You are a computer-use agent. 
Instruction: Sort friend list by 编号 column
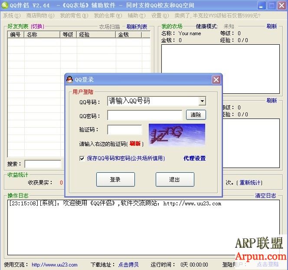tap(16, 35)
